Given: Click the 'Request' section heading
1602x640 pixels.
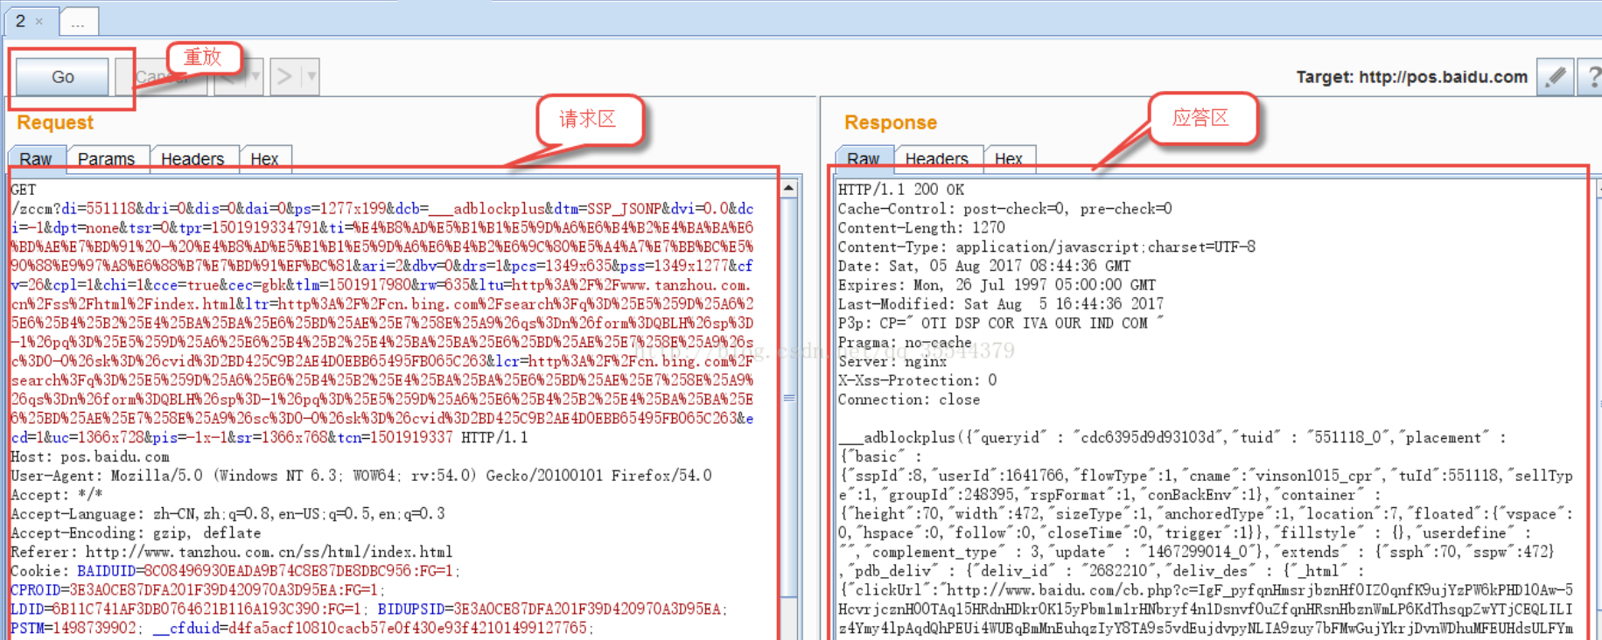Looking at the screenshot, I should pos(55,122).
